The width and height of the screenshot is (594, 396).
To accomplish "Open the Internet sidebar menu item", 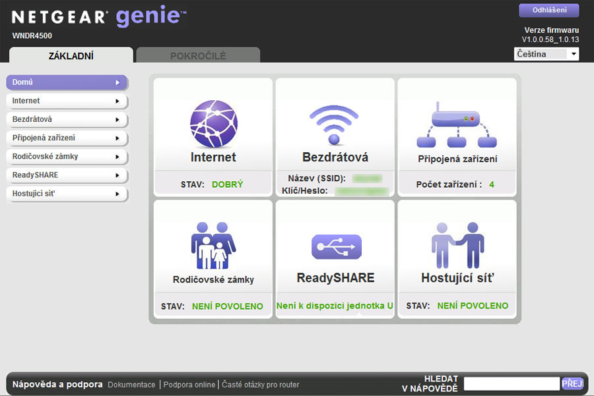I will coord(67,101).
